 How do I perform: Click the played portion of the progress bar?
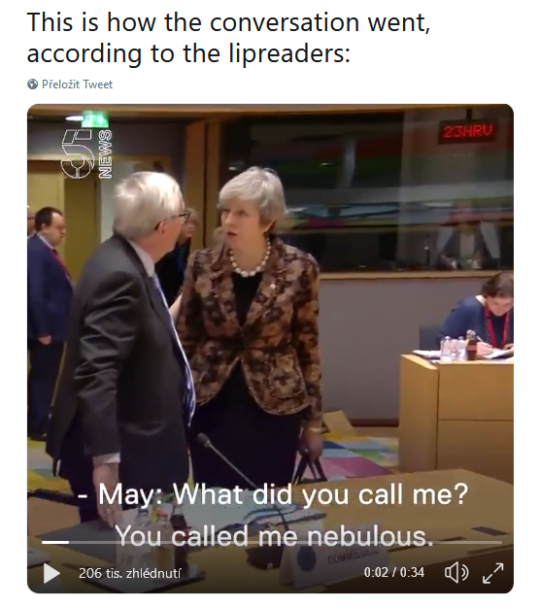[55, 542]
